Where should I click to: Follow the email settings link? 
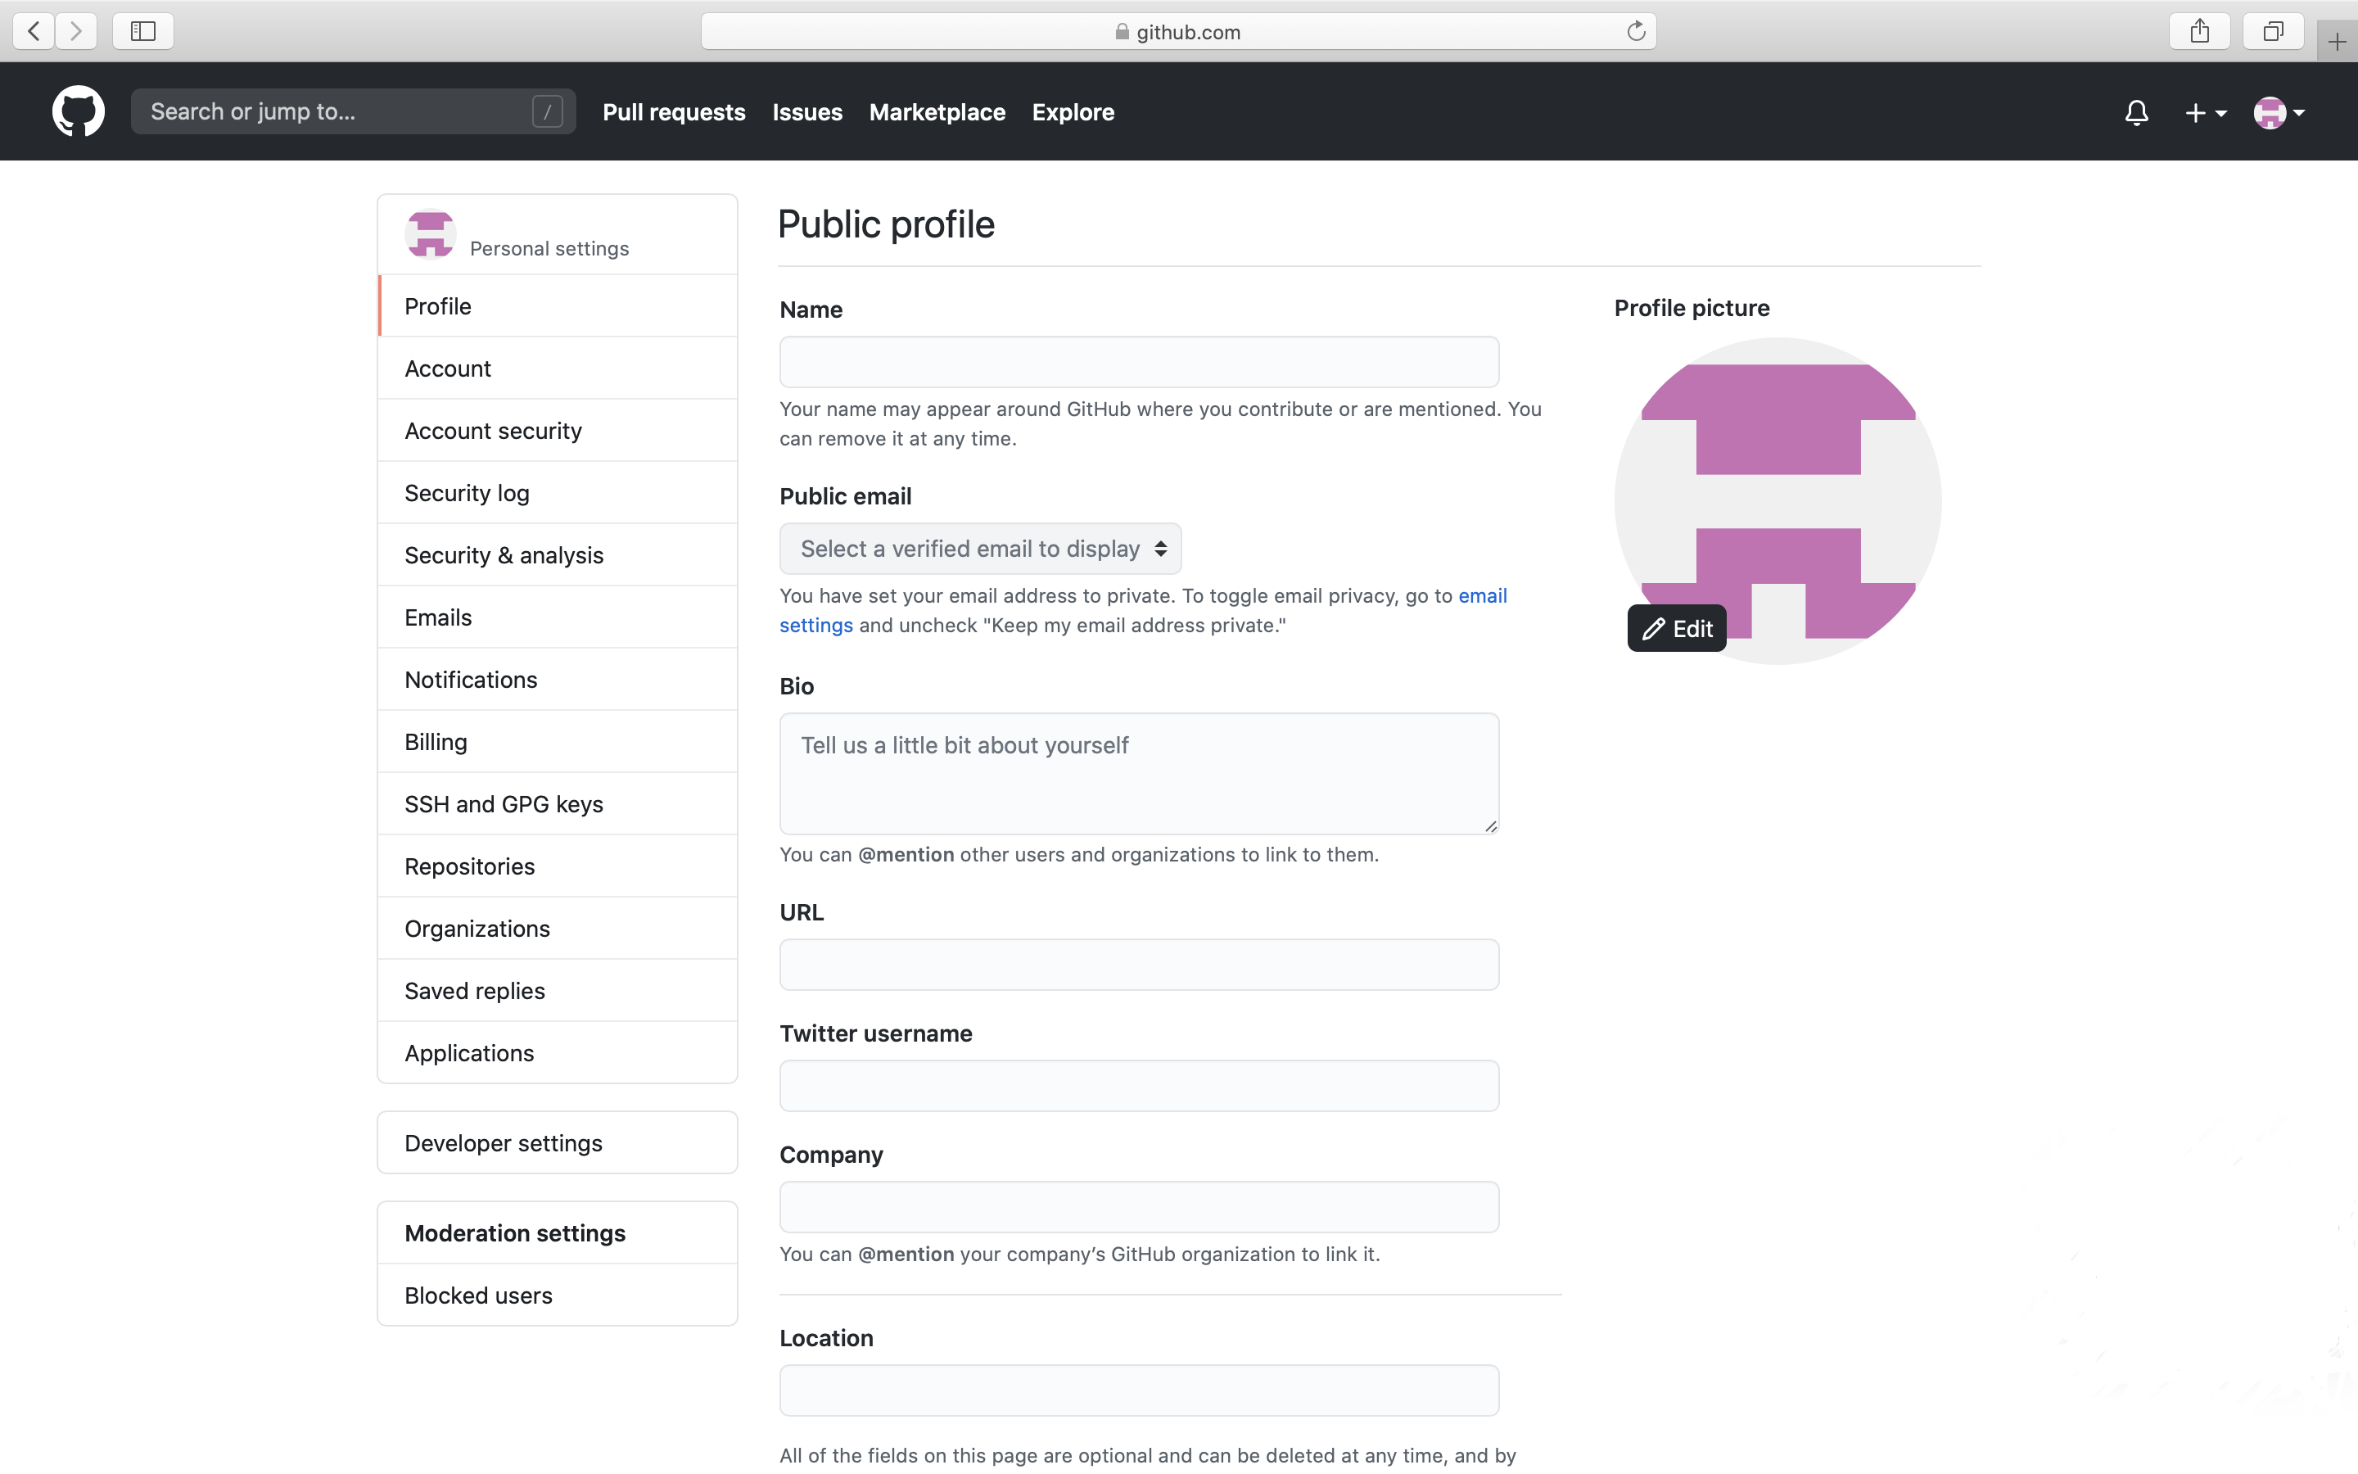pyautogui.click(x=1482, y=595)
